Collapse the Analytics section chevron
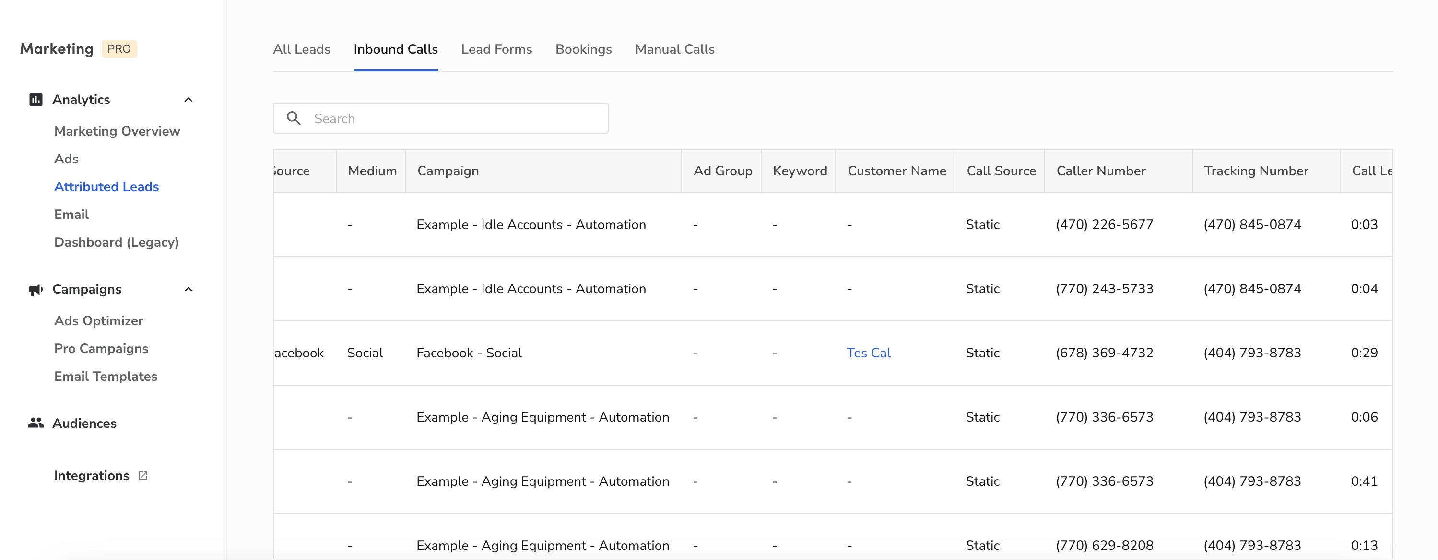Image resolution: width=1438 pixels, height=560 pixels. (188, 99)
